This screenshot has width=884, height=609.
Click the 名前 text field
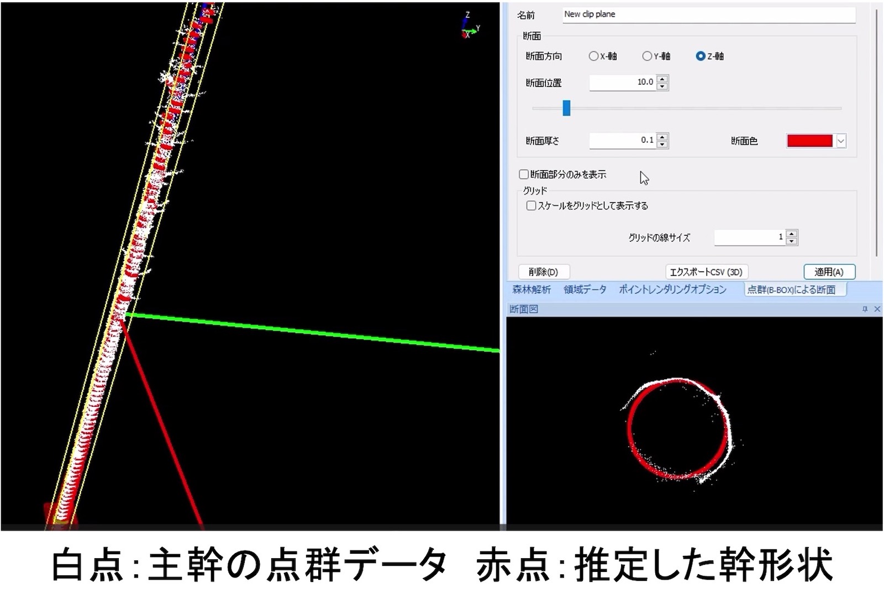tap(708, 15)
